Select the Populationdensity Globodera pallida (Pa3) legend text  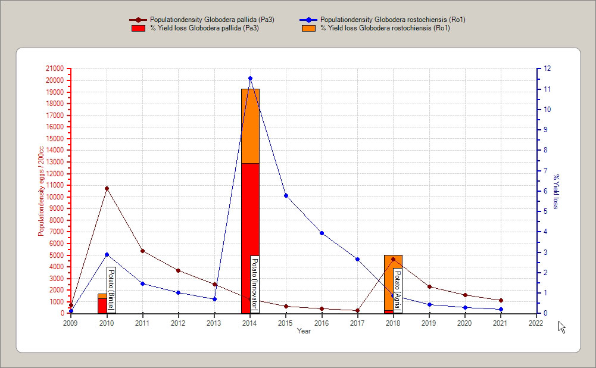(212, 20)
